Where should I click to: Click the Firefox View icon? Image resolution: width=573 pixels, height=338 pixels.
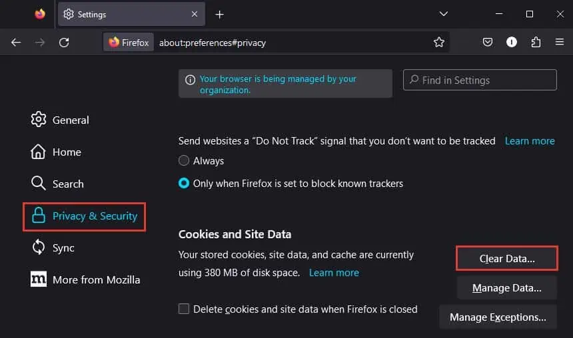point(40,14)
